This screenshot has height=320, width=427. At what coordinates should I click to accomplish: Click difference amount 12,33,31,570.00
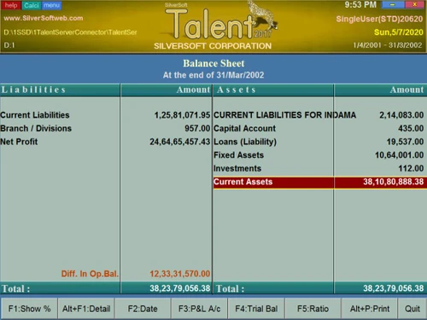180,274
